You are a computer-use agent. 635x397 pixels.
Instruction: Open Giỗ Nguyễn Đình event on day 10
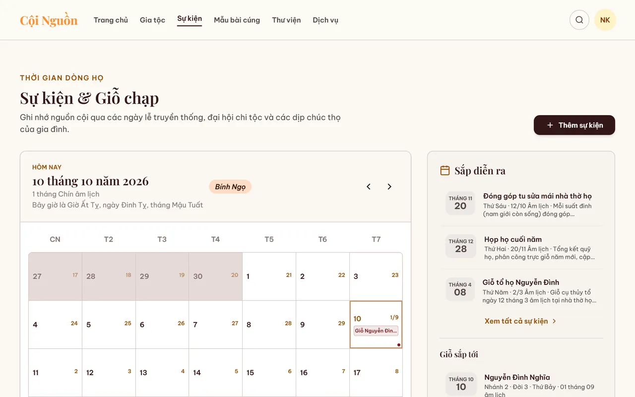[376, 331]
